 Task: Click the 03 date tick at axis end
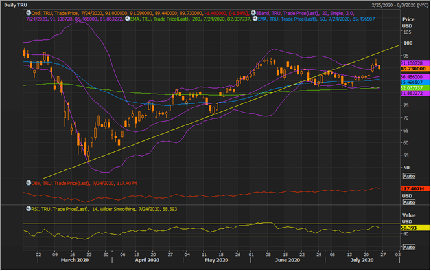tap(398, 255)
